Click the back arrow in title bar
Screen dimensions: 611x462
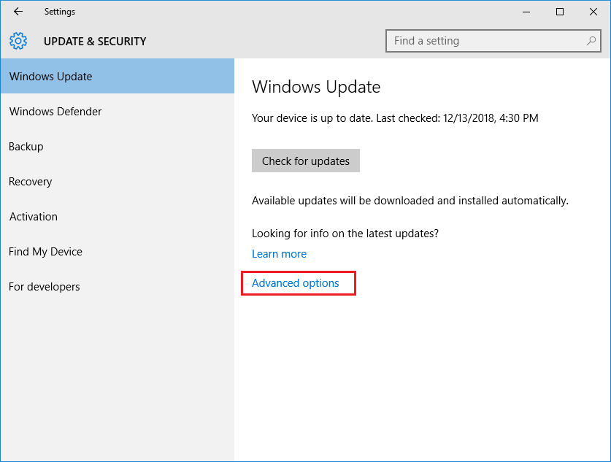18,12
